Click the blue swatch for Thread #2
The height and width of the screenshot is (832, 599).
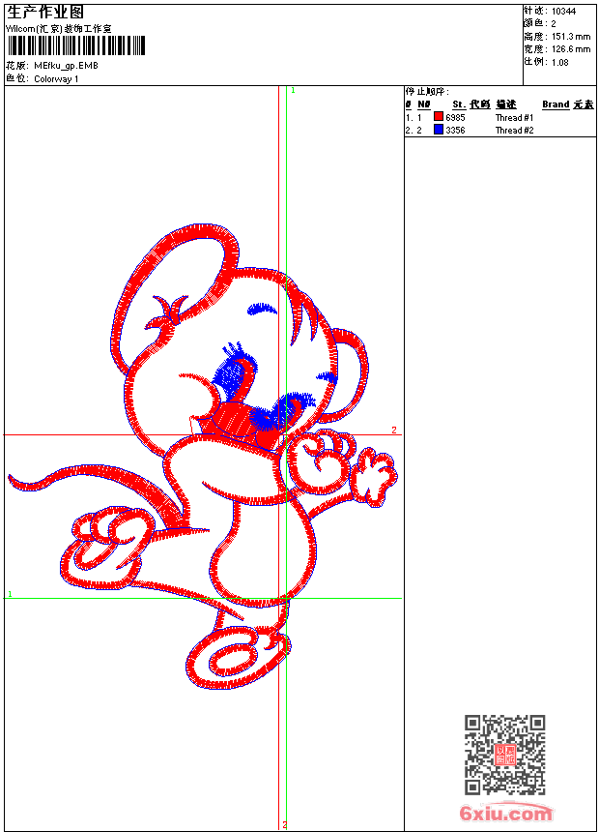pos(439,129)
